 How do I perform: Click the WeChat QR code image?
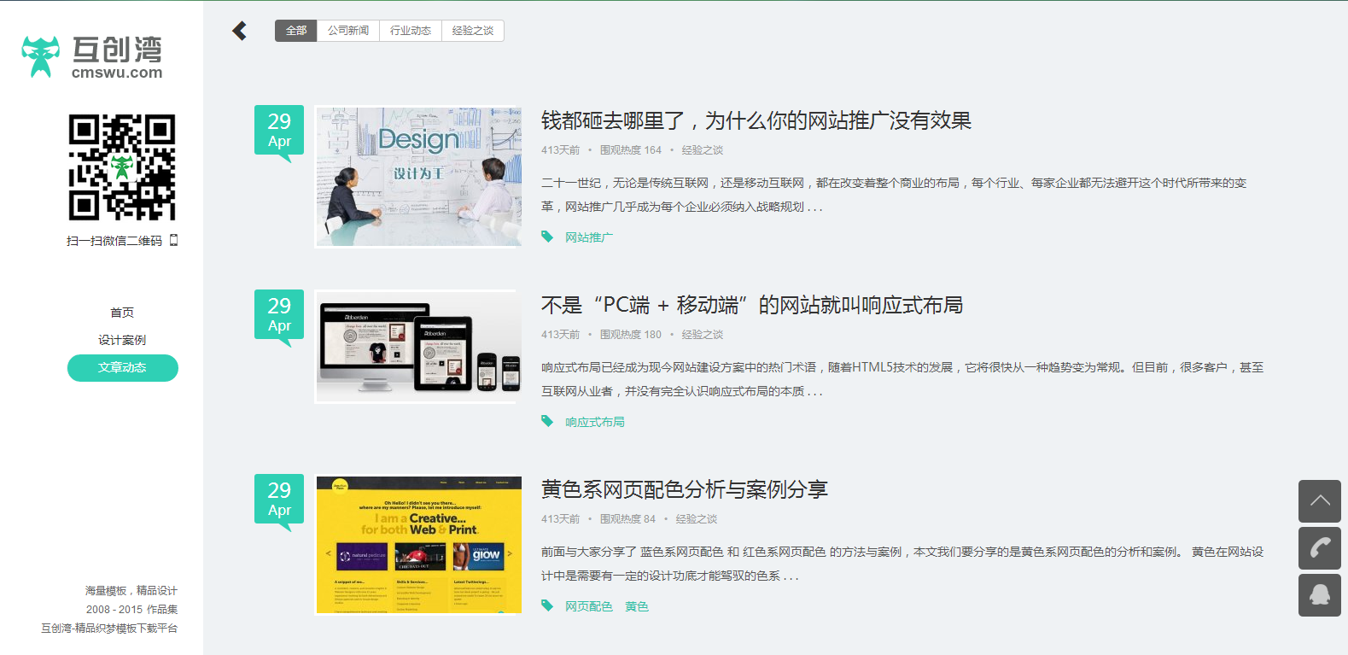coord(122,167)
